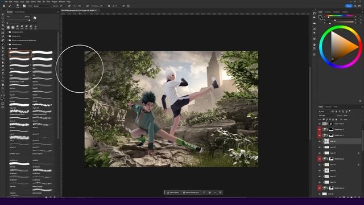
Task: Filter layers by type layers icon
Action: coord(340,112)
